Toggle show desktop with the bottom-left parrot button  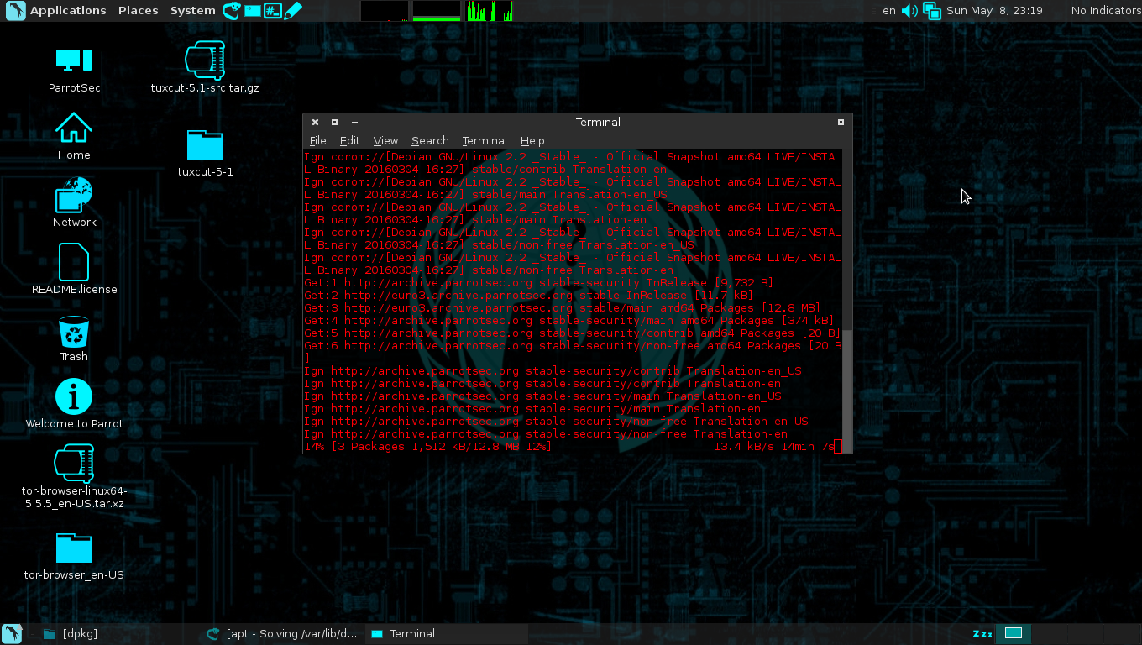pos(11,633)
